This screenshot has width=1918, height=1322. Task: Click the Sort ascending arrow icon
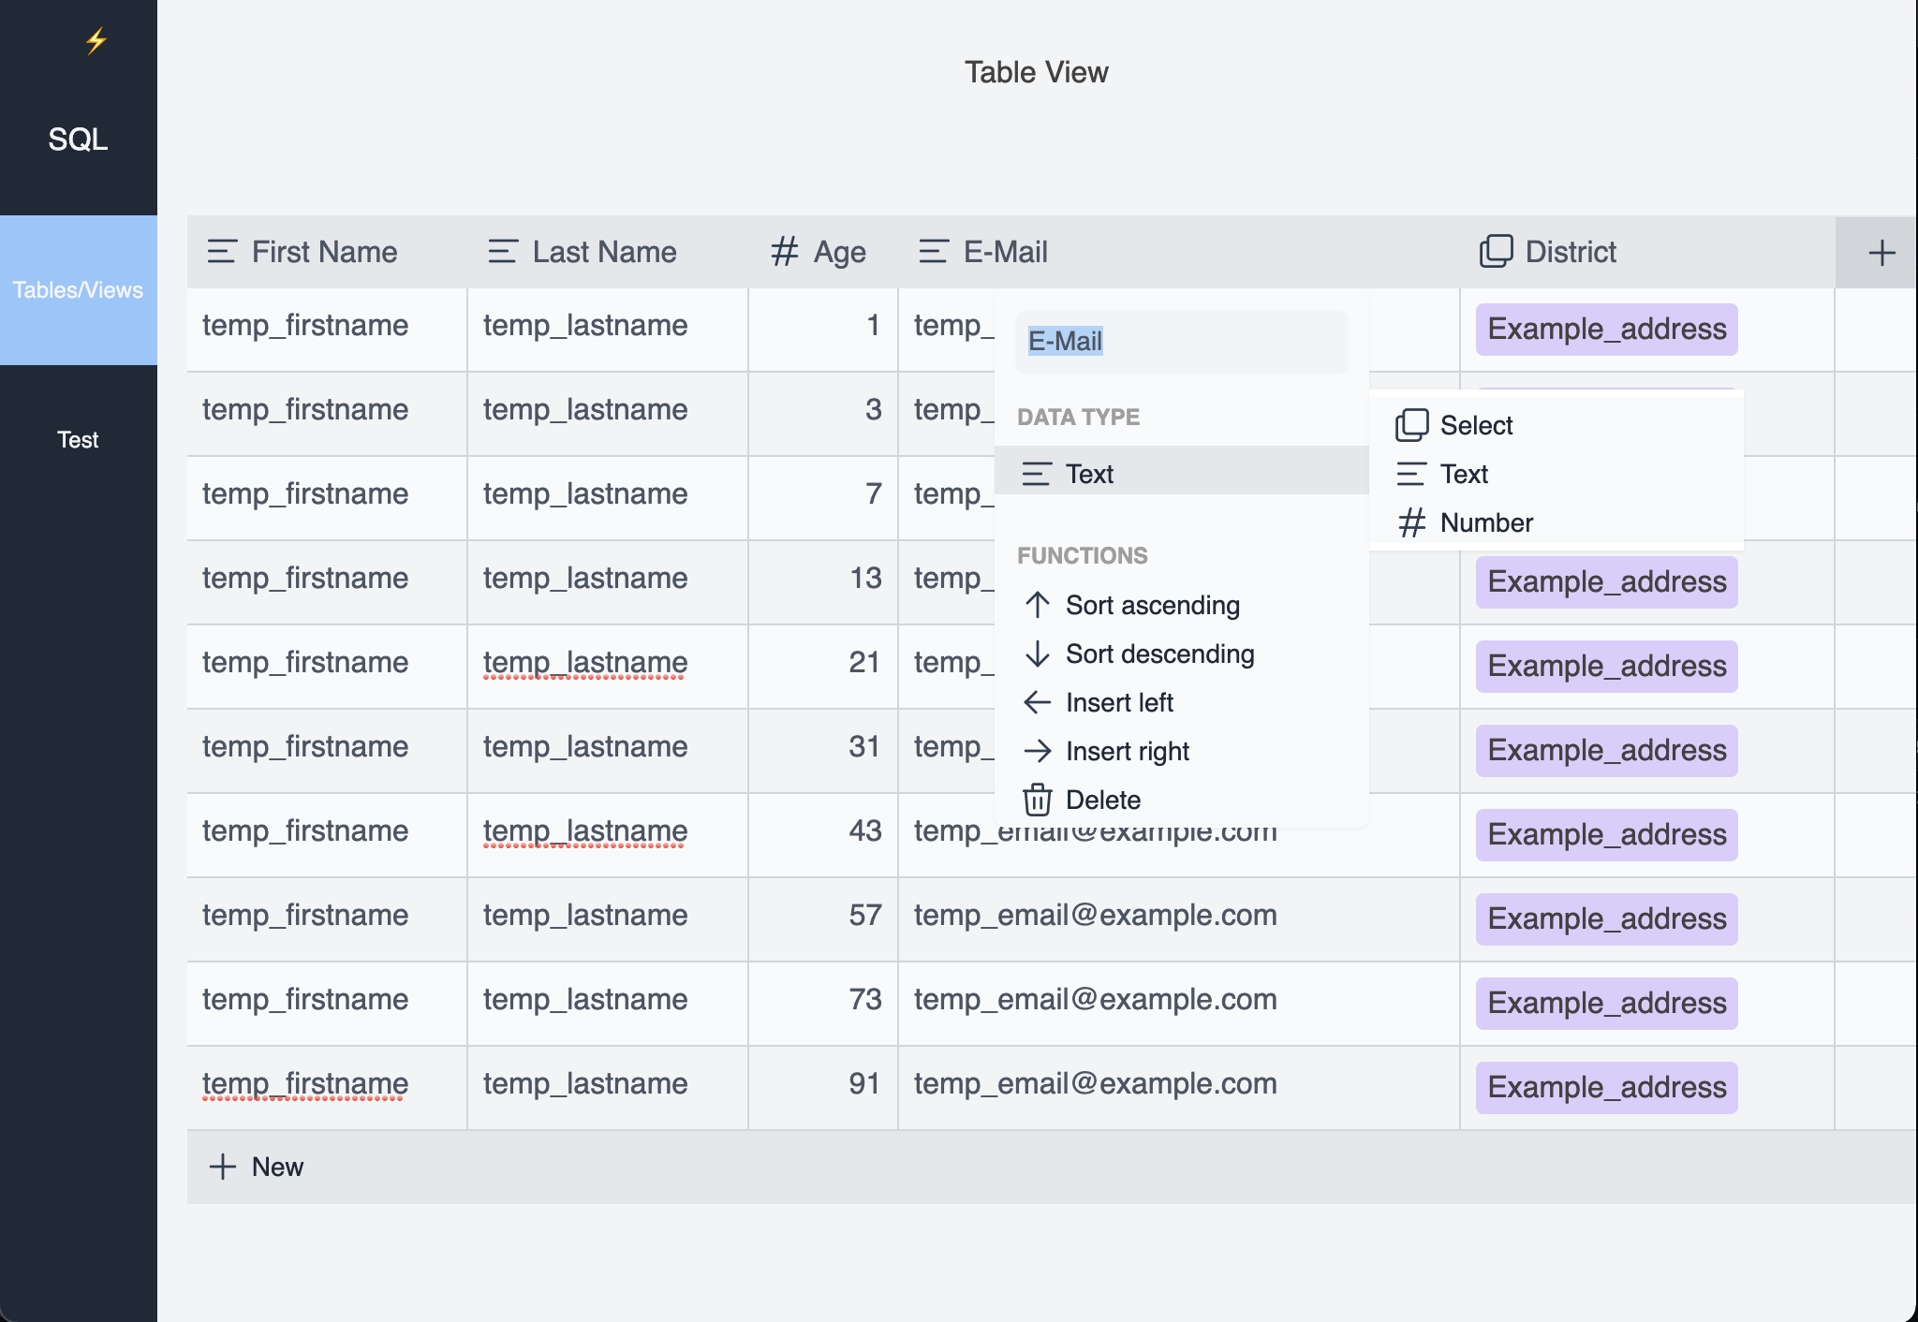pyautogui.click(x=1037, y=605)
